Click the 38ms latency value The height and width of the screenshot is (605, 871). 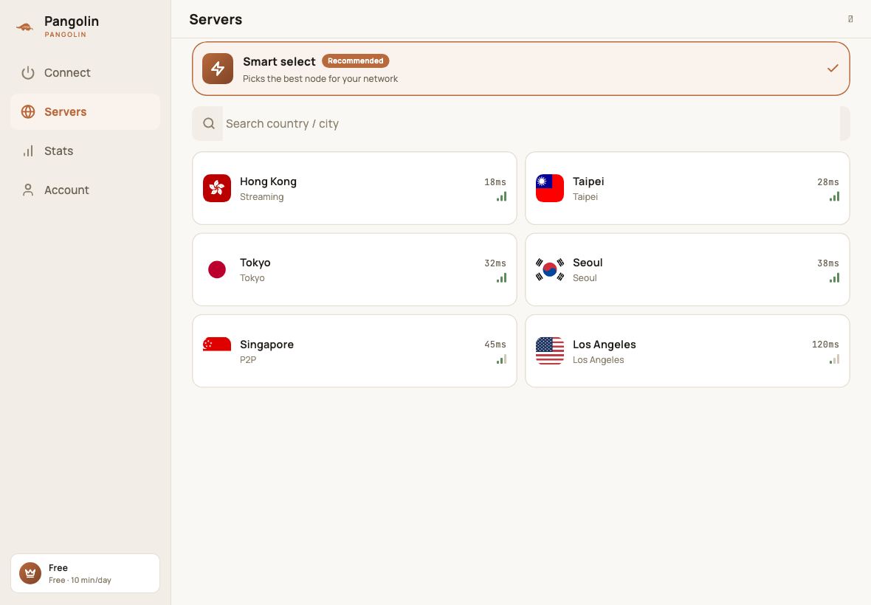point(827,263)
